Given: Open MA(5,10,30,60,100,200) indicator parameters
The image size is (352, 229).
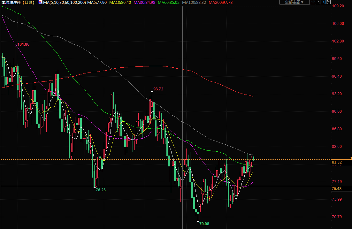Looking at the screenshot, I should pos(64,2).
